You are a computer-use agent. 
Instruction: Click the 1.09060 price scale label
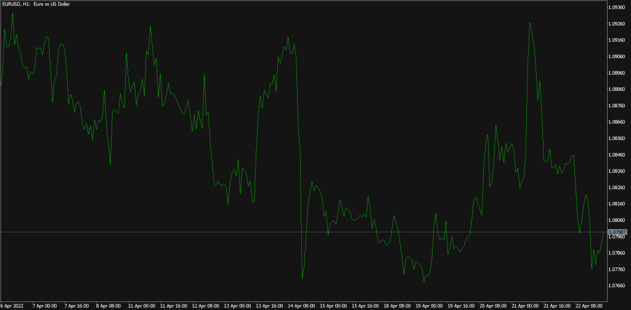click(617, 57)
